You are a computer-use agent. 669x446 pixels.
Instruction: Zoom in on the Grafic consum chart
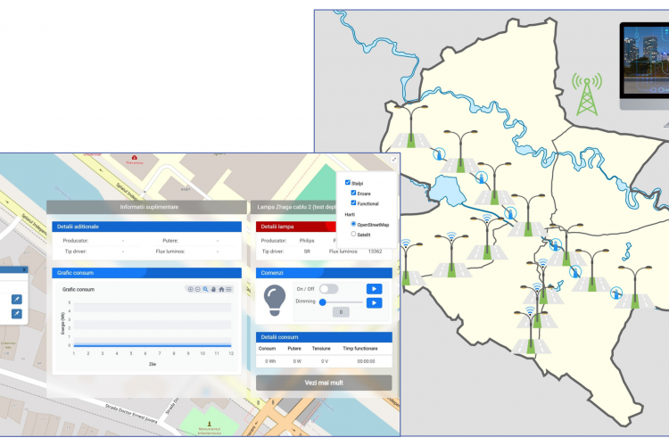pos(191,289)
